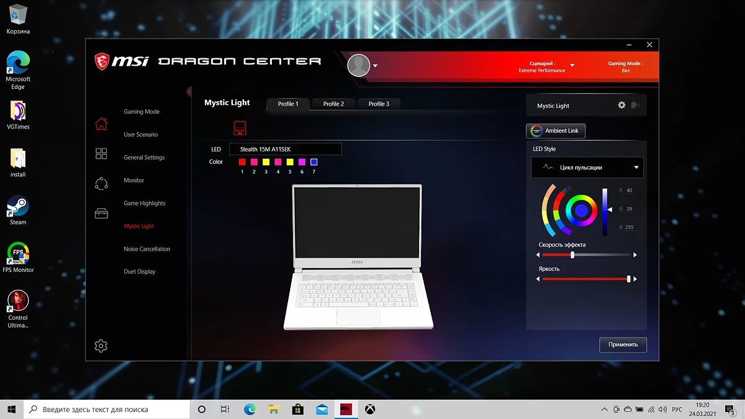
Task: Switch to Profile 3 tab
Action: coord(379,104)
